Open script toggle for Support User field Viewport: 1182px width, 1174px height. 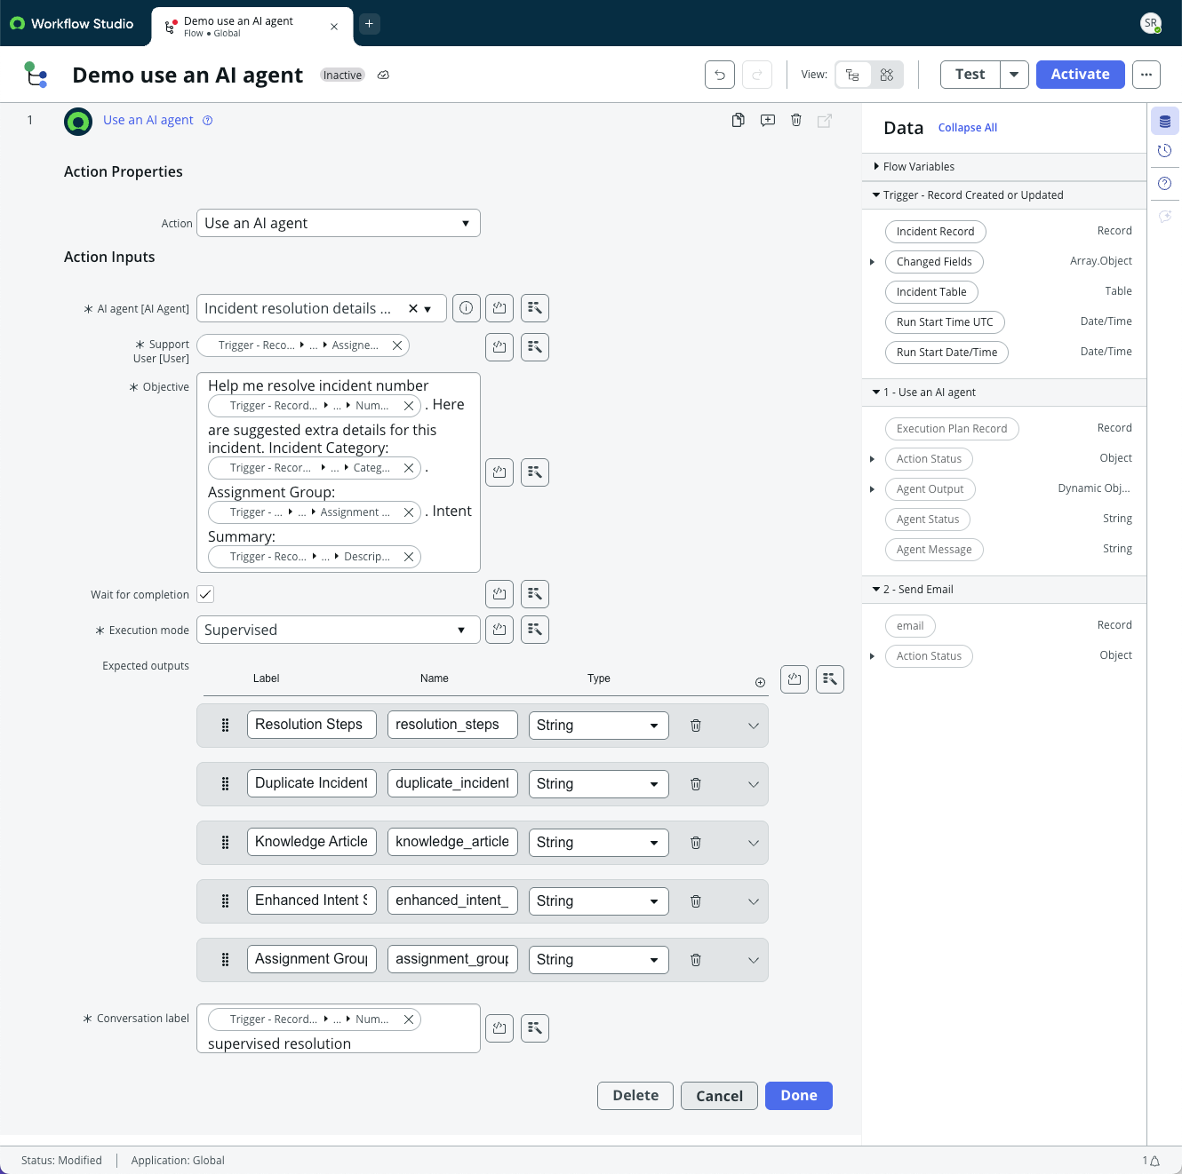499,347
